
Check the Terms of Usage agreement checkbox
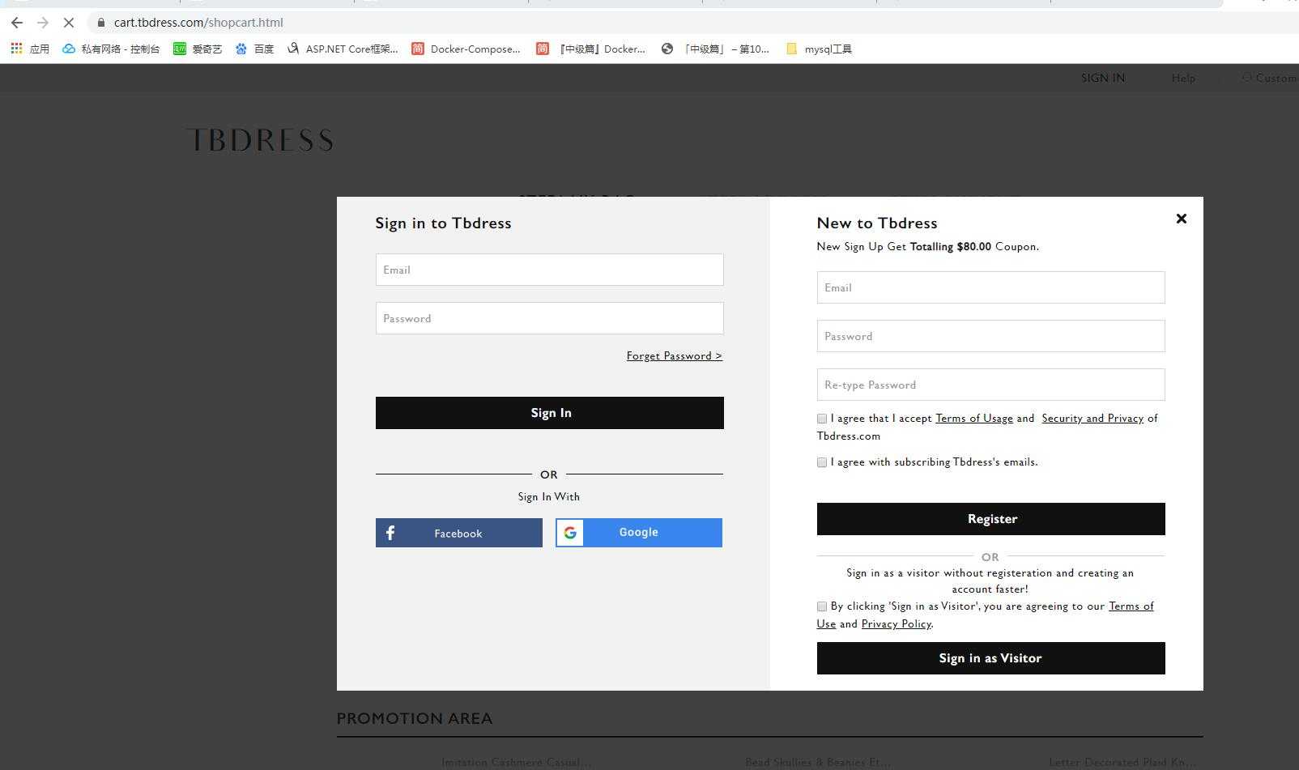822,419
